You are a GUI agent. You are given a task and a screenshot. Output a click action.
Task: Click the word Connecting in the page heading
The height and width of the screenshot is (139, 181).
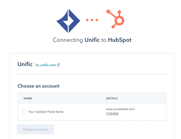(68, 40)
